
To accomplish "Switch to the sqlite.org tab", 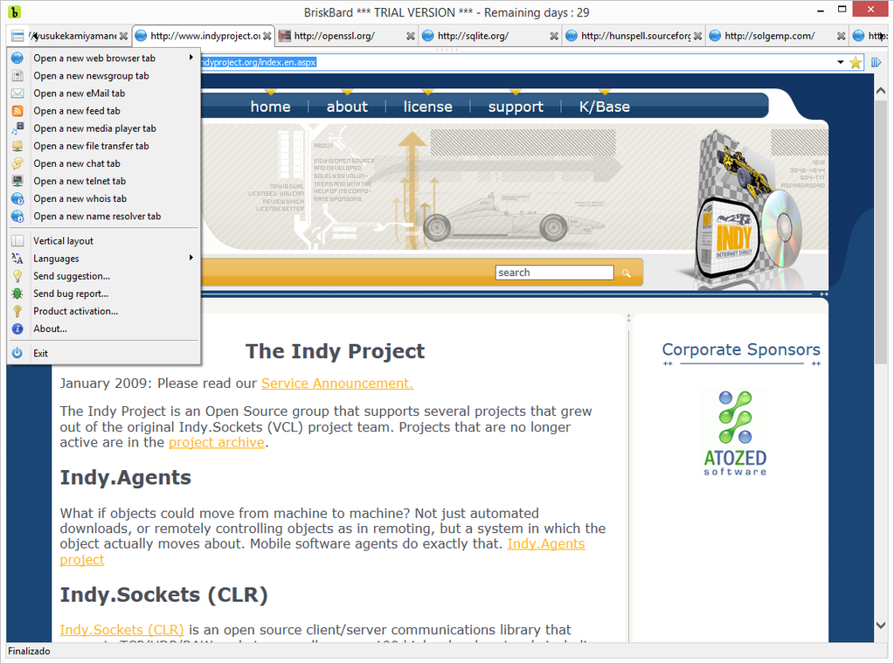I will (490, 36).
